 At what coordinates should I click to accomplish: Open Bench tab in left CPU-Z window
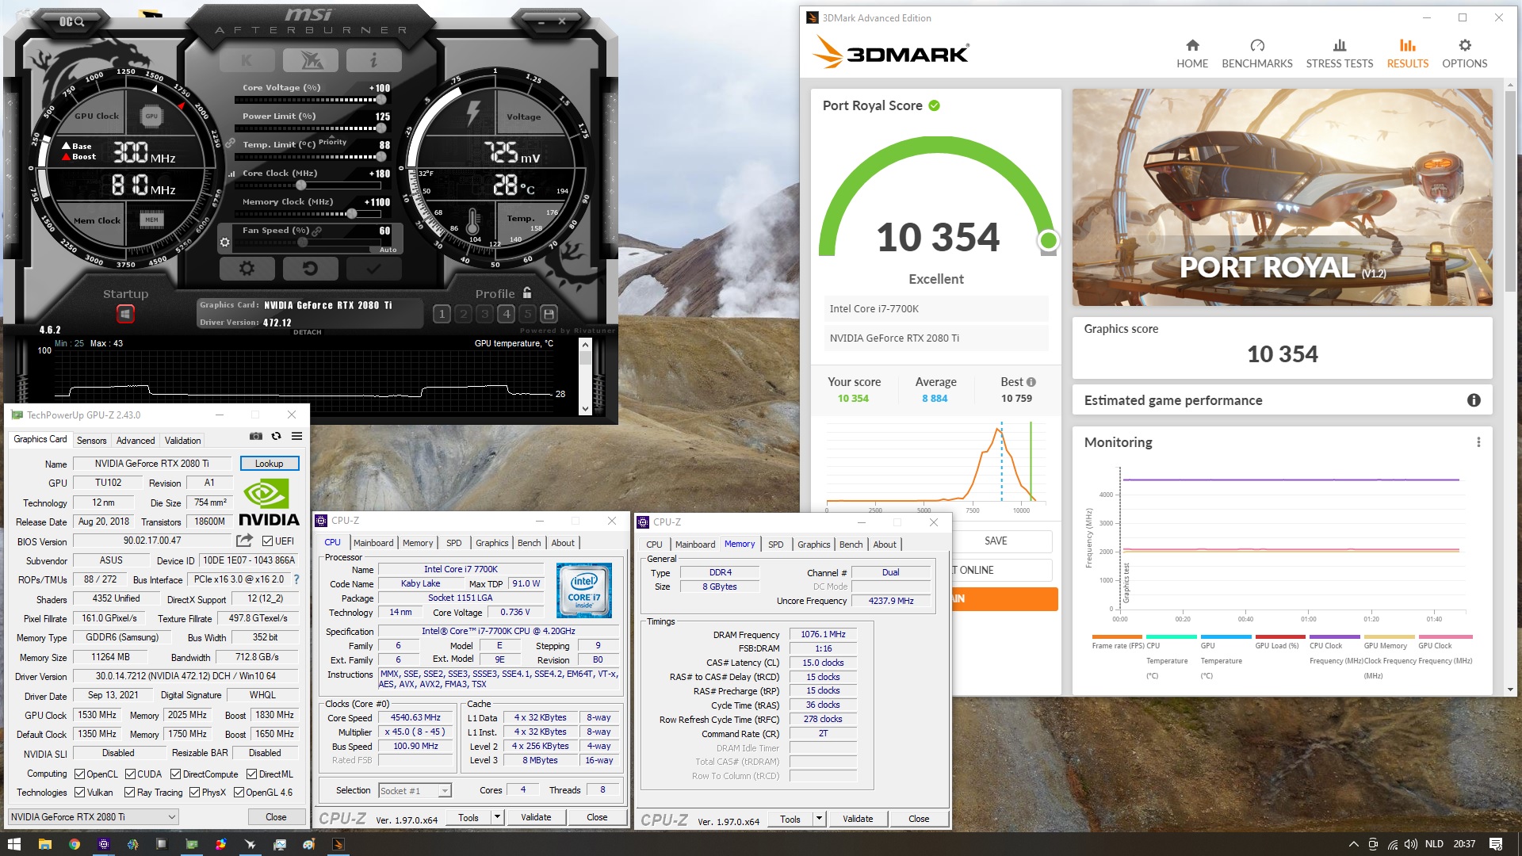pos(529,543)
